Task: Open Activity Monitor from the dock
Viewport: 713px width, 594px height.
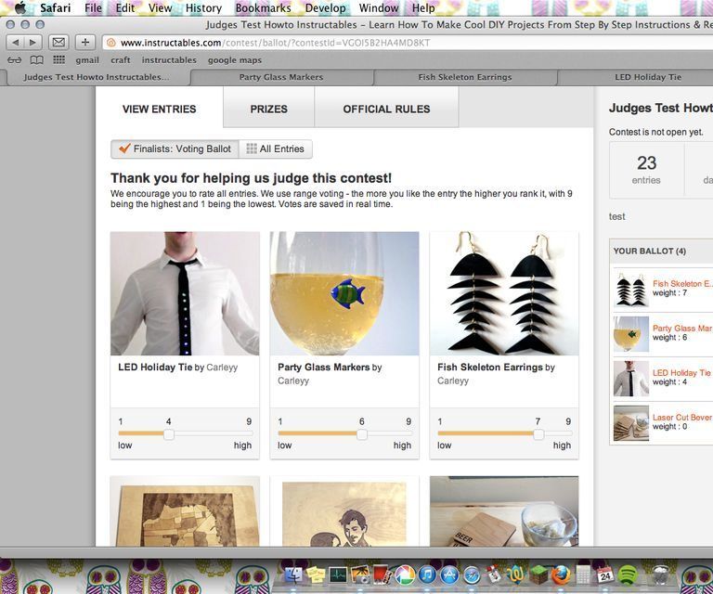Action: pyautogui.click(x=338, y=575)
